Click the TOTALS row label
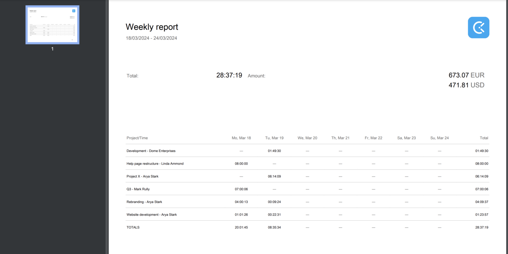508x254 pixels. [133, 228]
